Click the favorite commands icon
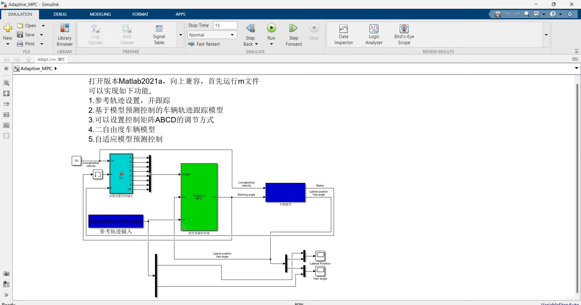The width and height of the screenshot is (581, 305). click(537, 14)
